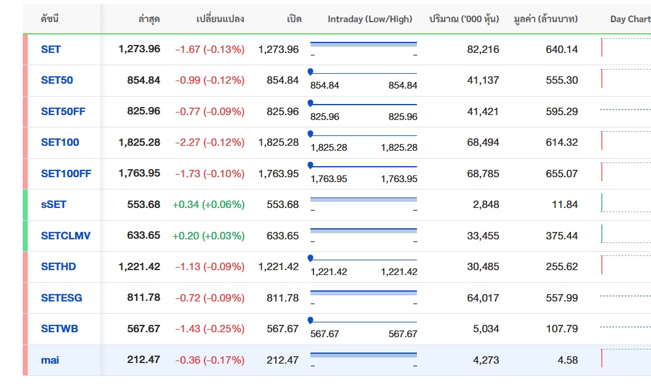
Task: Click the ดัชนี column header
Action: point(50,19)
